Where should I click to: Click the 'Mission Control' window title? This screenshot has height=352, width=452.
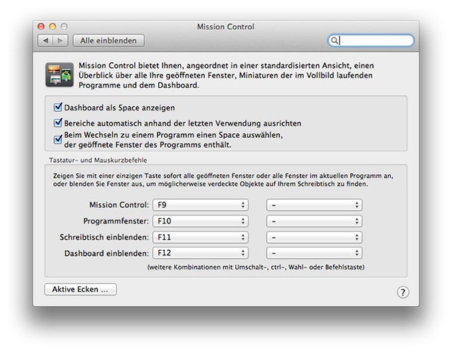(x=225, y=27)
